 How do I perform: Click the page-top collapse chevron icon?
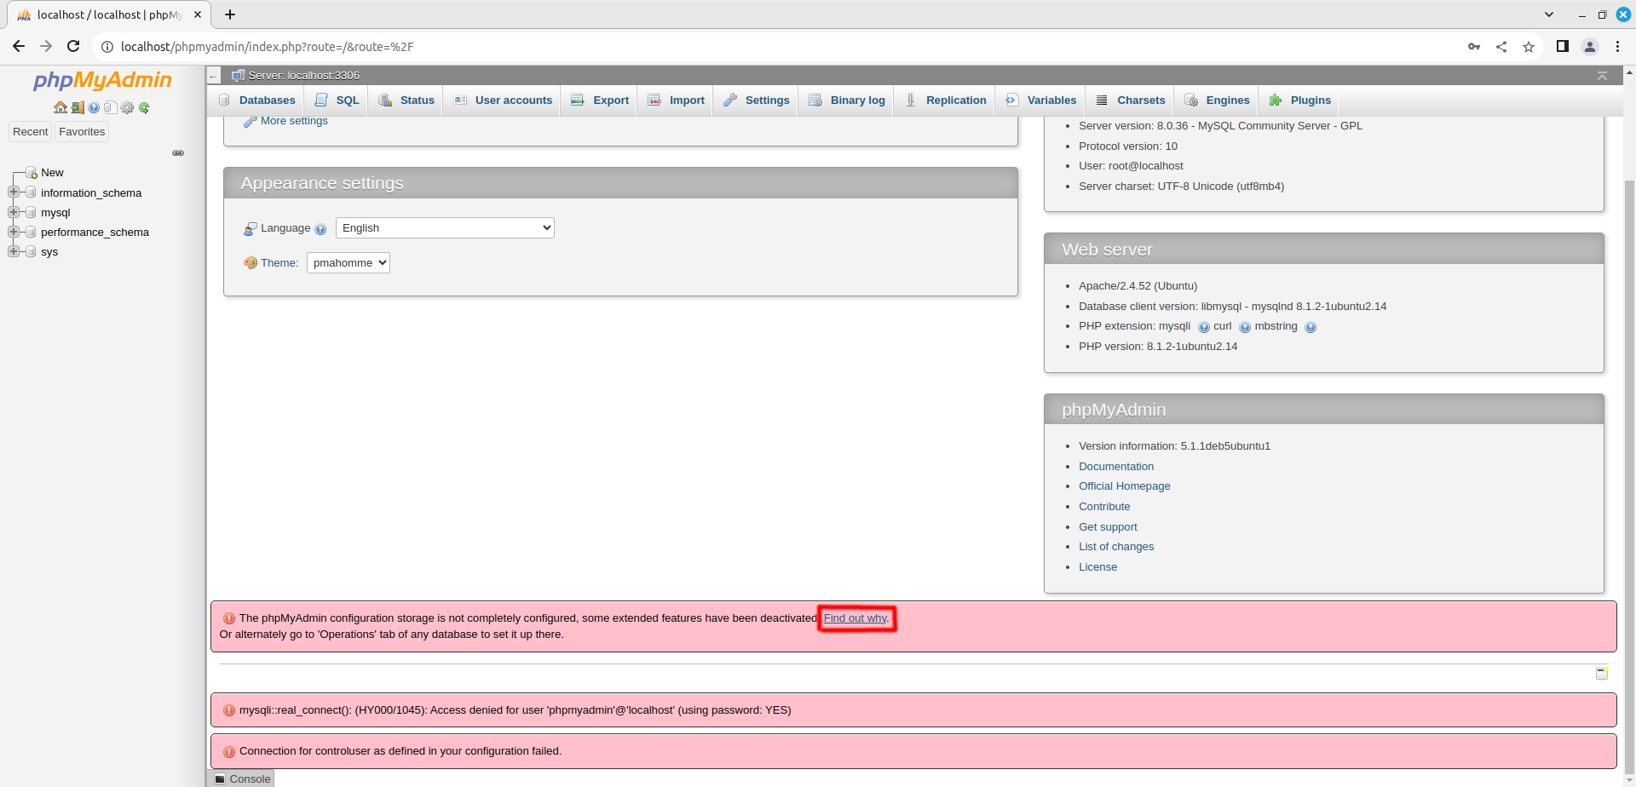pos(1602,76)
